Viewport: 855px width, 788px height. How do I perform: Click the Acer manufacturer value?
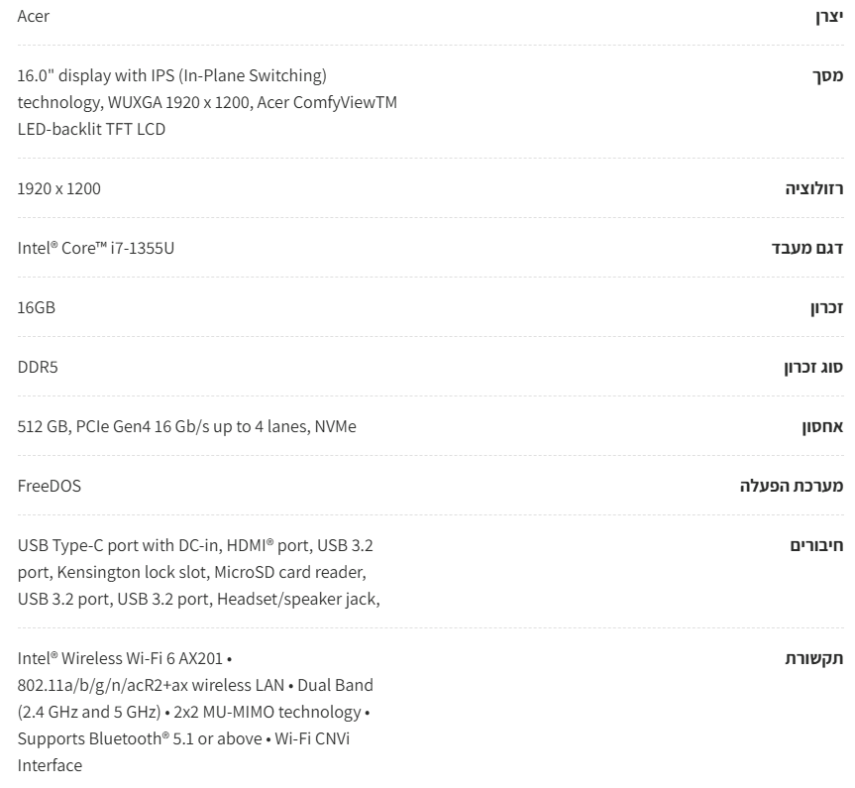(x=34, y=17)
